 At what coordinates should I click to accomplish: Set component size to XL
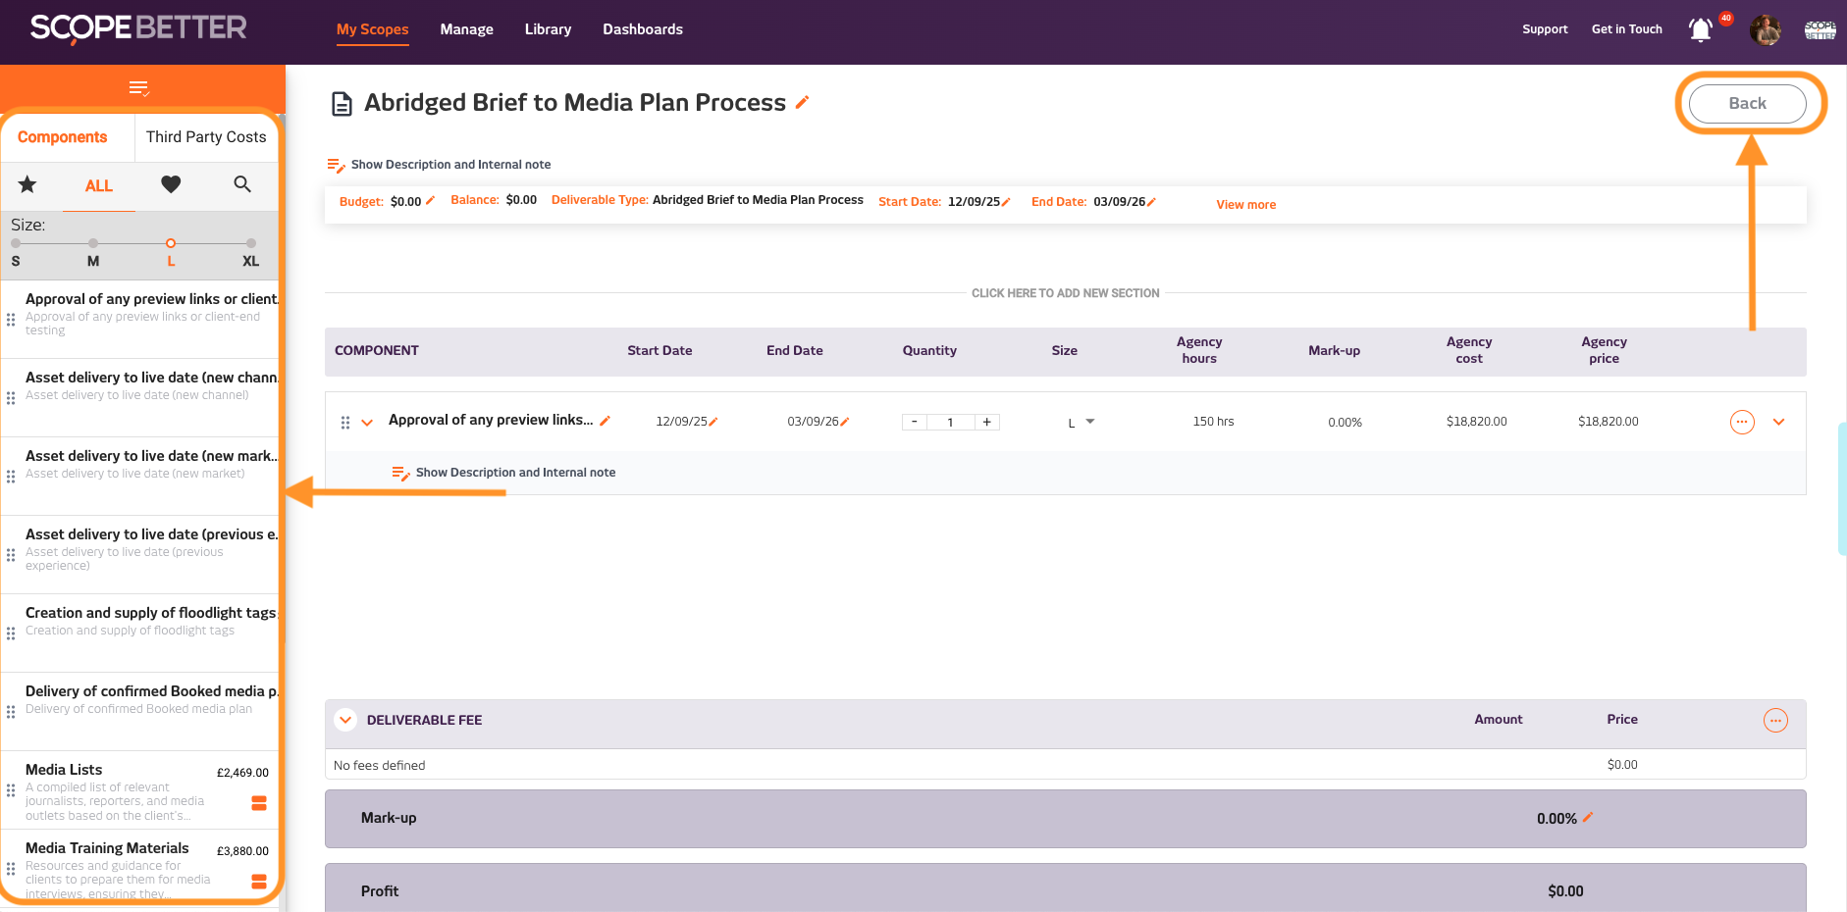click(251, 243)
